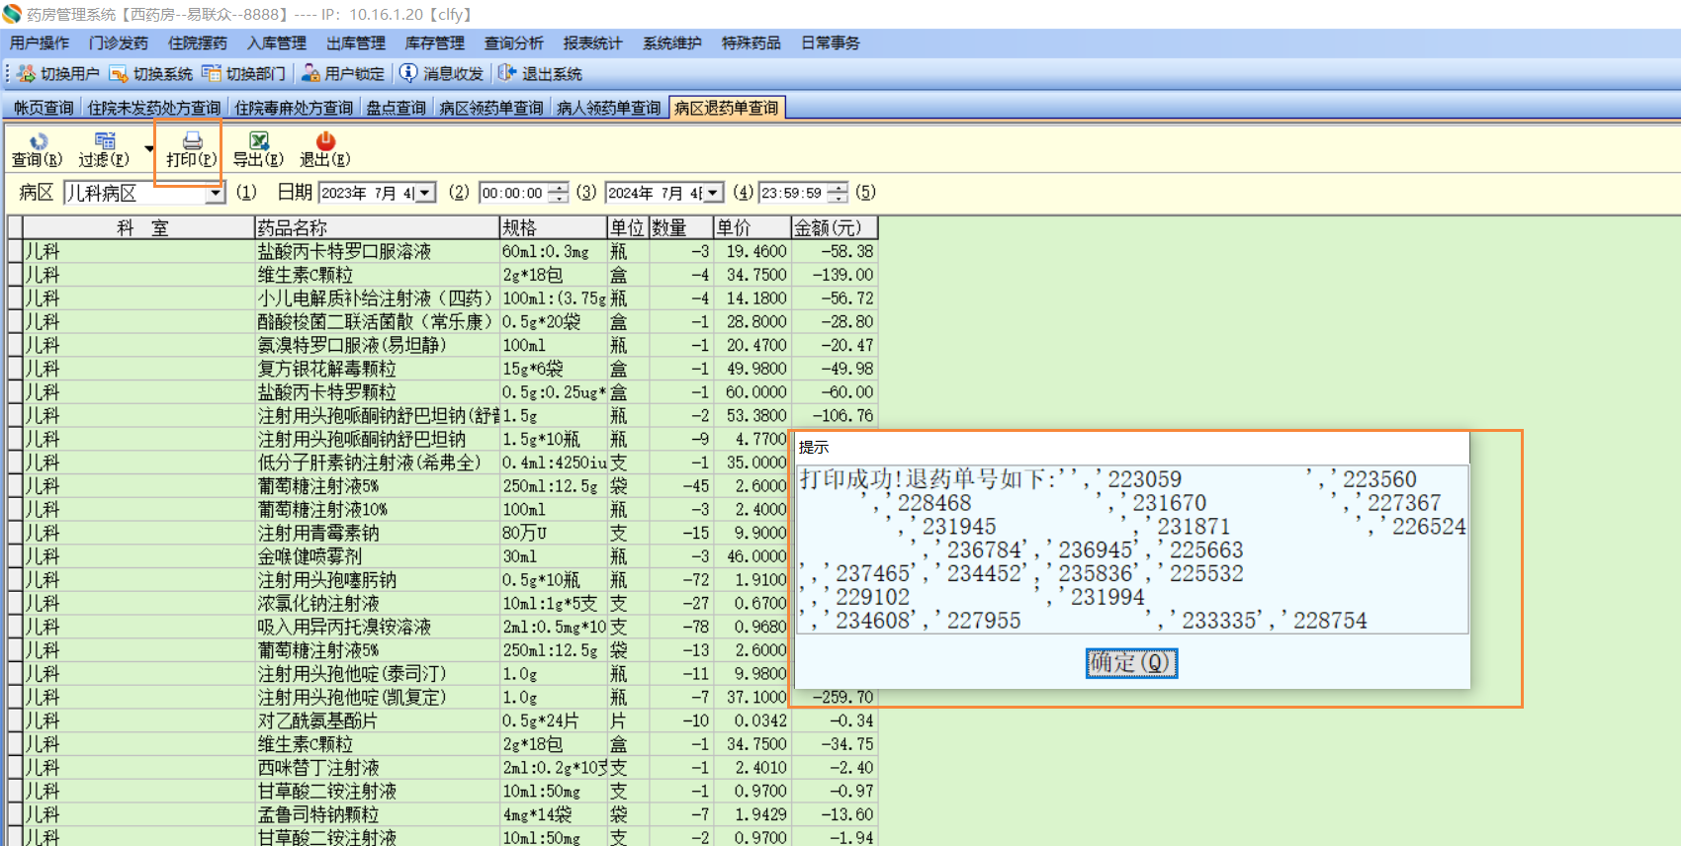
Task: Open the 2024年 end date dropdown
Action: point(713,194)
